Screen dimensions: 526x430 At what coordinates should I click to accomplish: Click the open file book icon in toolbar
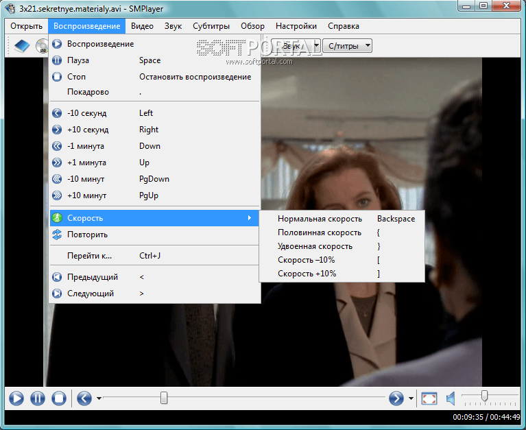click(22, 46)
